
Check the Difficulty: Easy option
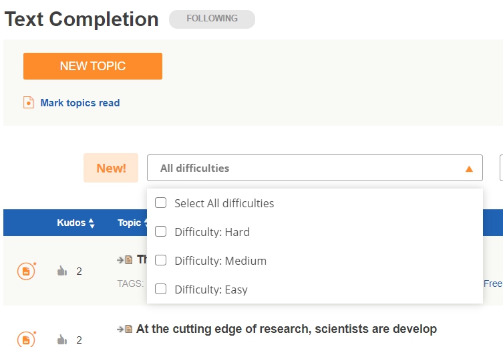pyautogui.click(x=160, y=289)
